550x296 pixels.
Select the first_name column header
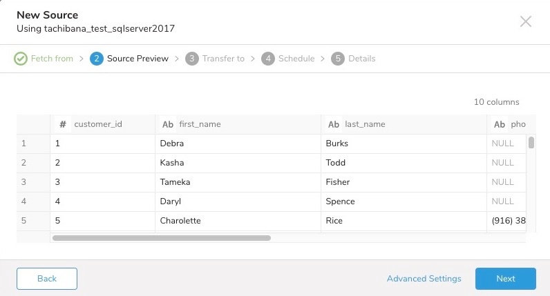pyautogui.click(x=200, y=124)
